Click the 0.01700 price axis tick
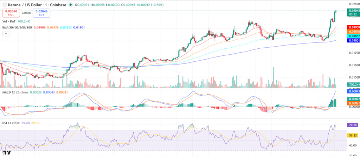 coord(354,53)
